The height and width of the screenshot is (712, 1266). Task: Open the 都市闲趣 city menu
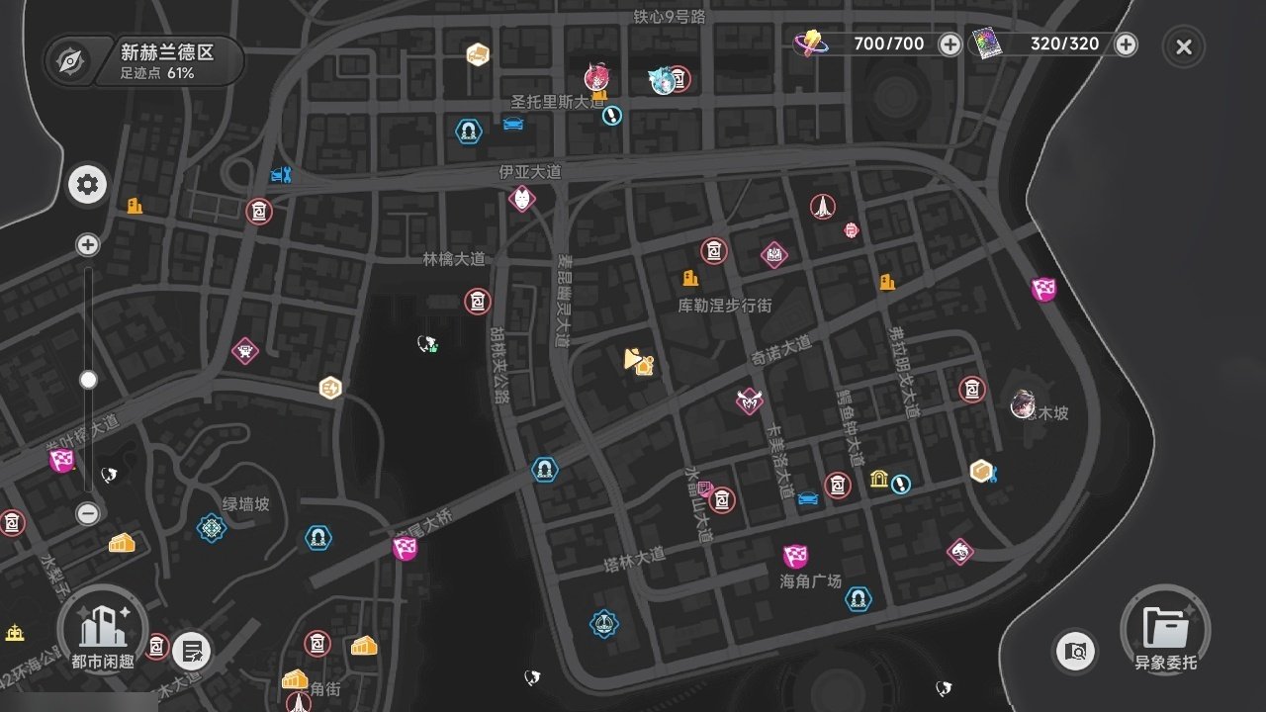[103, 629]
